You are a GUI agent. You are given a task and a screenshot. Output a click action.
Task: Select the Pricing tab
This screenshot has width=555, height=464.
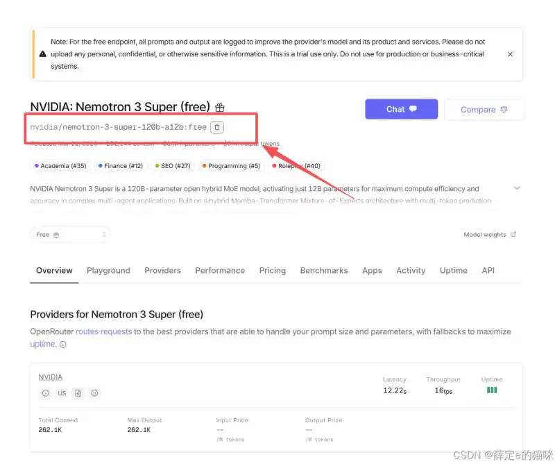272,270
